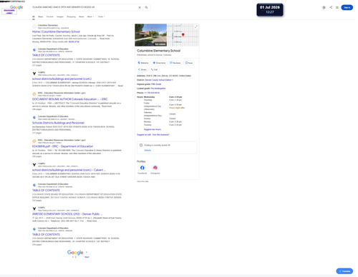Get Directions to Columbine Elementary School
358x277 pixels.
[x=159, y=63]
